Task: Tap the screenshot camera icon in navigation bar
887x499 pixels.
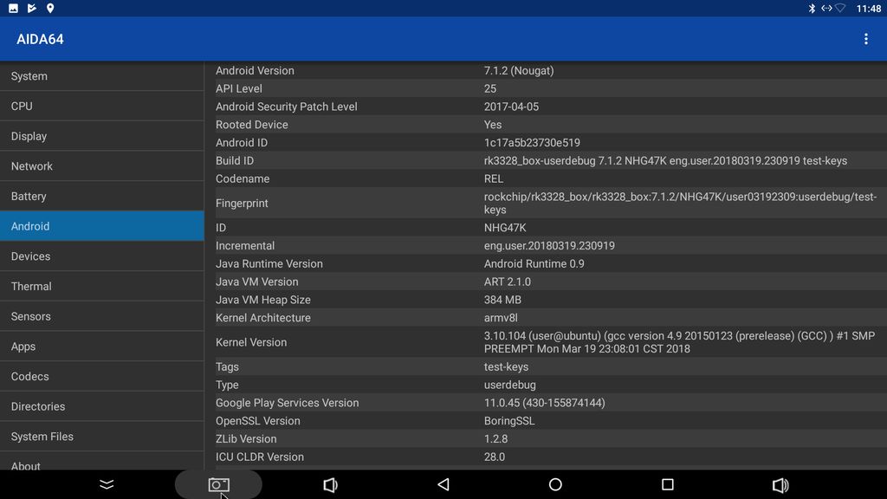Action: [x=218, y=485]
